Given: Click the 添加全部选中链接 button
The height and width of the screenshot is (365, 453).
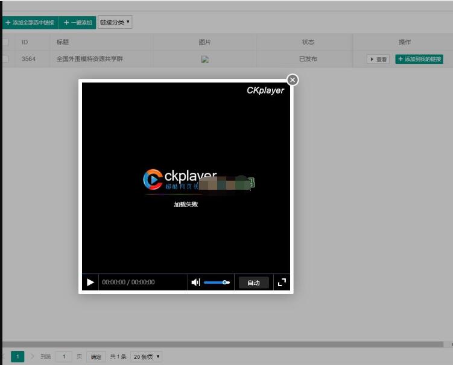Looking at the screenshot, I should pos(30,22).
